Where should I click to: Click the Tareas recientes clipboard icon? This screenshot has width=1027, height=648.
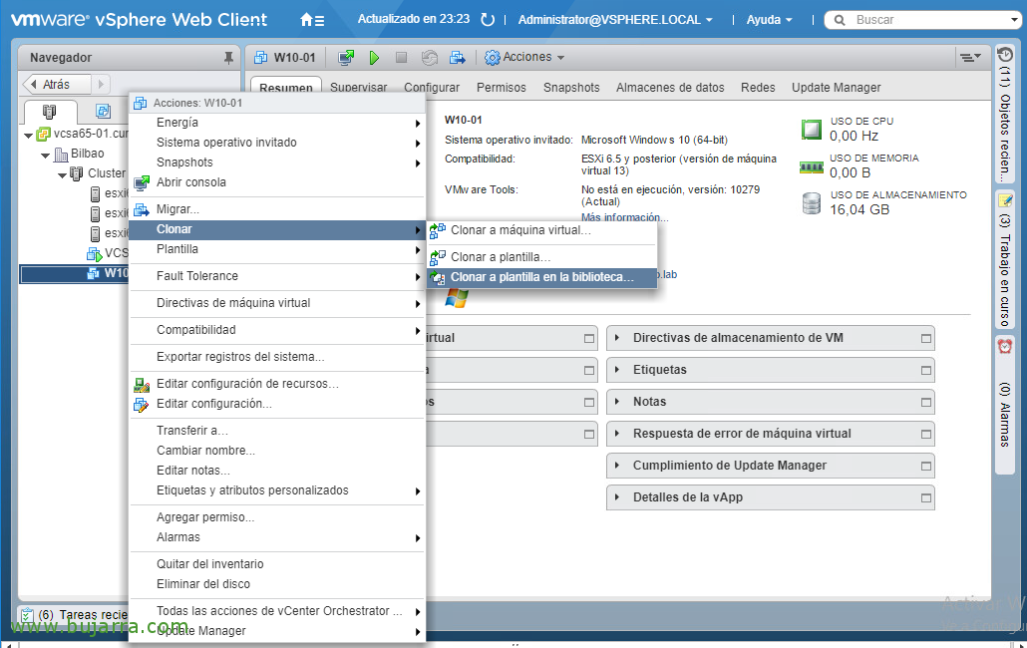point(27,615)
